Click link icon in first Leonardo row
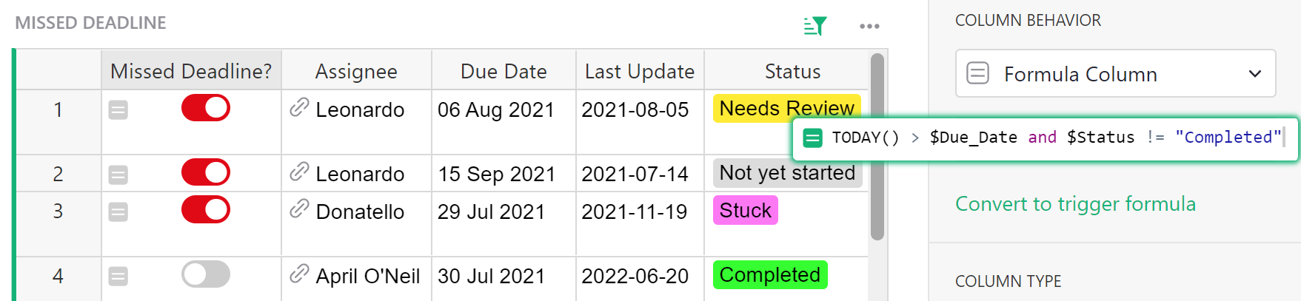Viewport: 1301px width, 301px height. pos(299,109)
